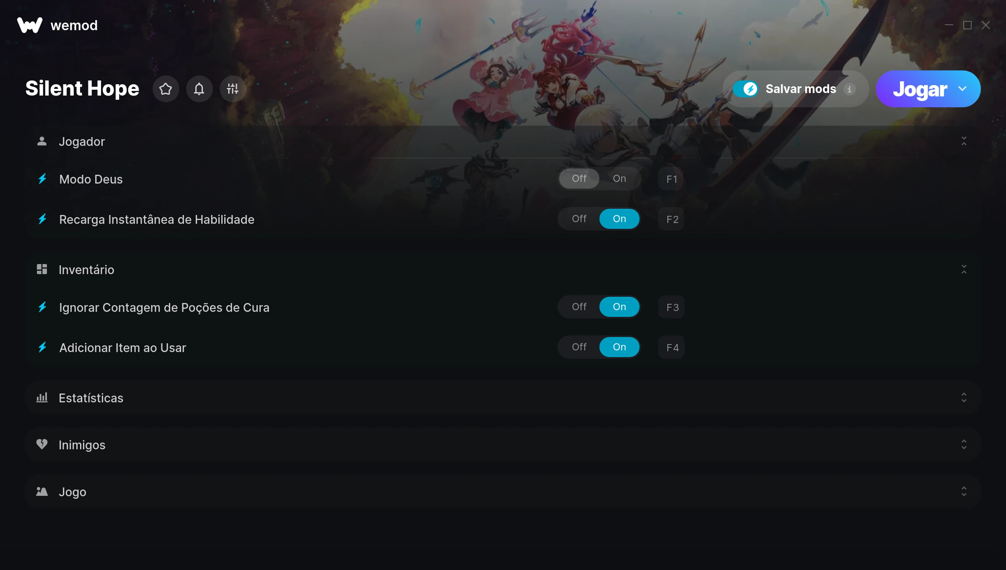Viewport: 1006px width, 570px height.
Task: Open the sliders settings icon
Action: click(233, 89)
